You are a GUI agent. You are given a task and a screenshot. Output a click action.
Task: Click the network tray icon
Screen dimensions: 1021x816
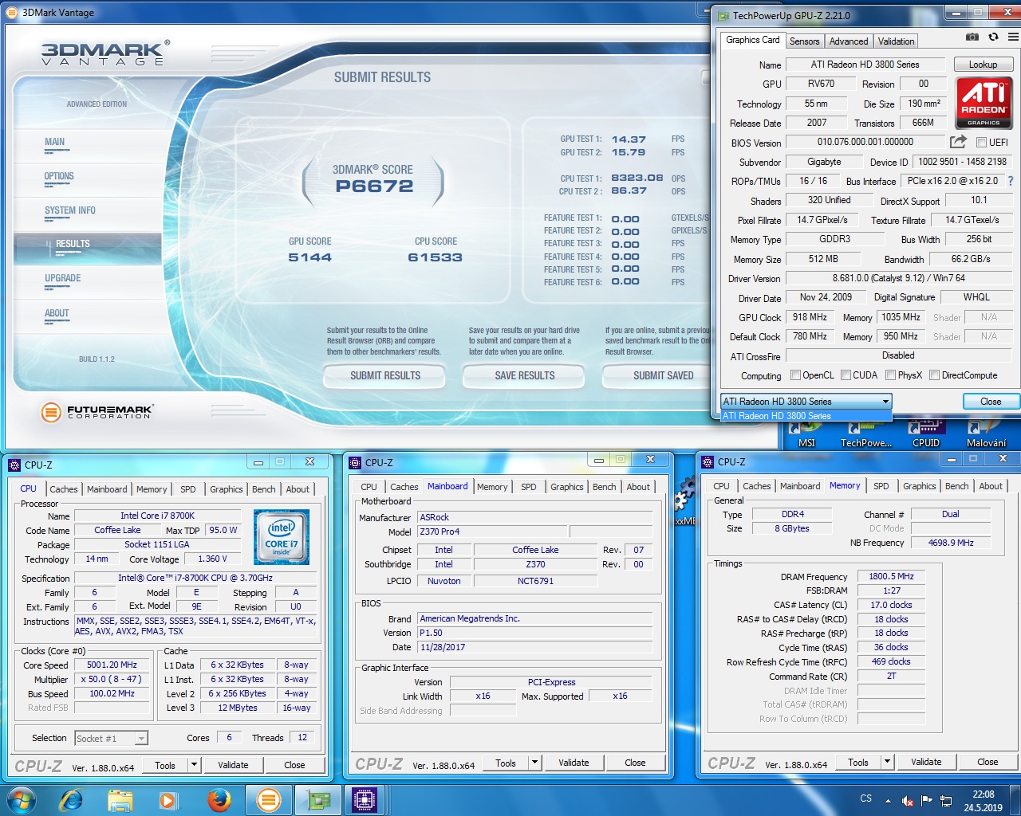(x=946, y=801)
